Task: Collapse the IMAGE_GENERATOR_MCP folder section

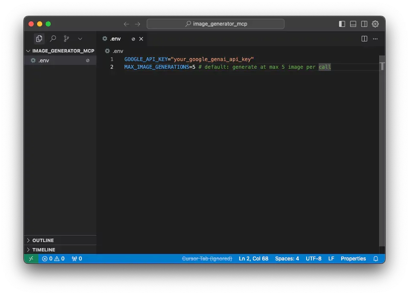Action: [x=60, y=51]
